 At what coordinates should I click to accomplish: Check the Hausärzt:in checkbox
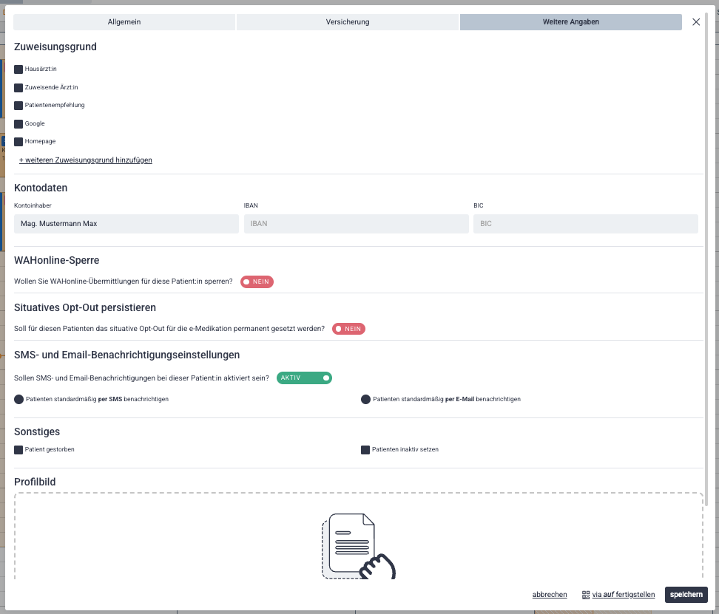[x=18, y=69]
